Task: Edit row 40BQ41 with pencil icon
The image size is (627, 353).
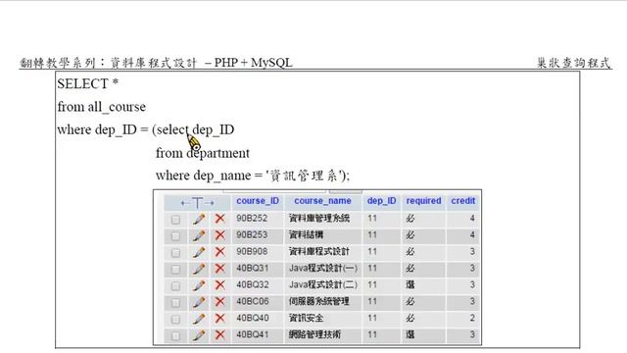Action: [199, 335]
